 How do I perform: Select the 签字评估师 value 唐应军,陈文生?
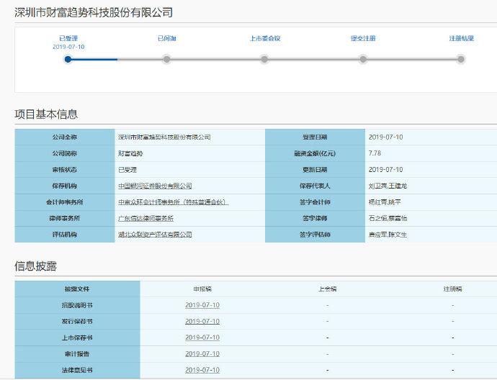(388, 235)
